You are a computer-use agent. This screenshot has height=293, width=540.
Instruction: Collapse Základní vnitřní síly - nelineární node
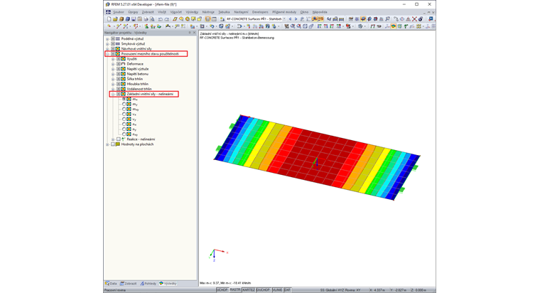(113, 94)
